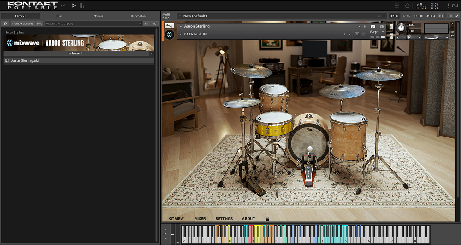The height and width of the screenshot is (245, 461).
Task: Switch to the Files tab
Action: tap(59, 16)
